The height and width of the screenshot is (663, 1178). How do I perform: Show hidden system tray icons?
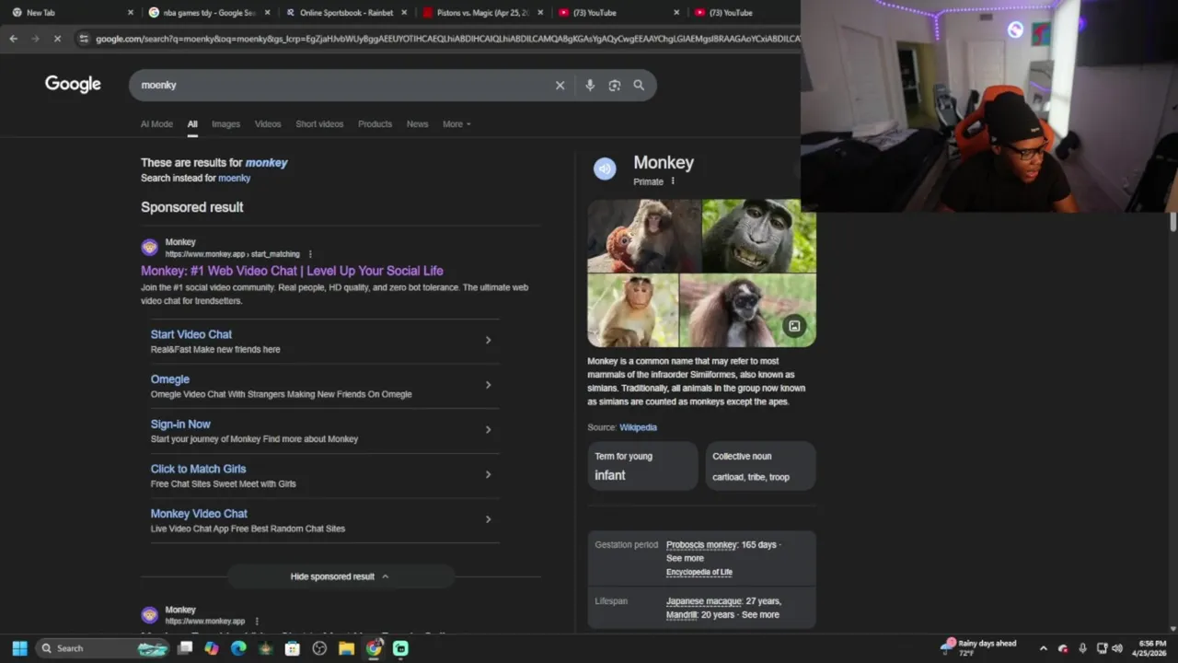1043,648
